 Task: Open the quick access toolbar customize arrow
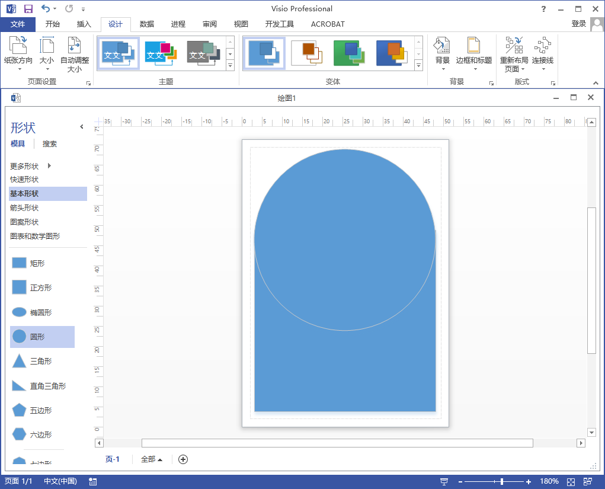pyautogui.click(x=83, y=9)
